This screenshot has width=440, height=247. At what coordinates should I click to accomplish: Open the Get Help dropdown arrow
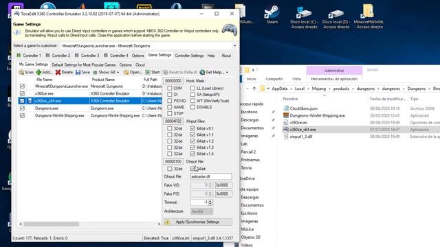pos(227,72)
